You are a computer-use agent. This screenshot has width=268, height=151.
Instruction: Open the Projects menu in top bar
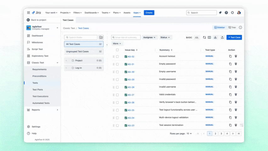pos(66,13)
